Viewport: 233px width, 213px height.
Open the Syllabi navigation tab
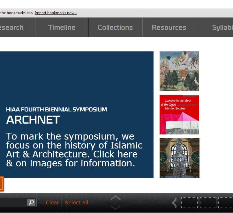coord(220,27)
